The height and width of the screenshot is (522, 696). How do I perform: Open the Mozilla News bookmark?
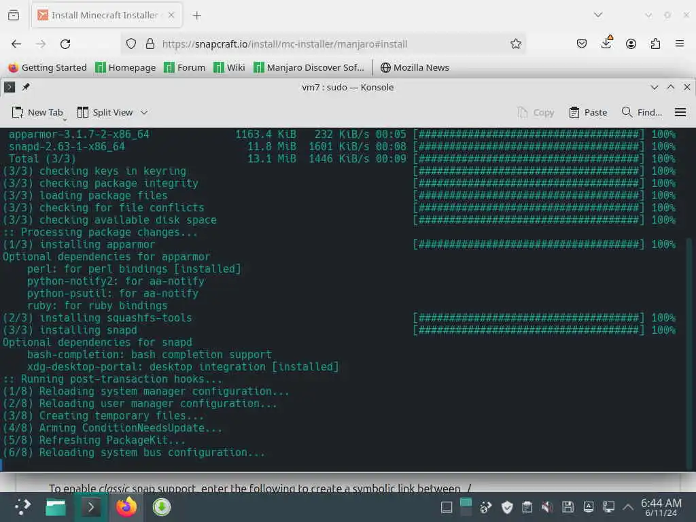[x=415, y=67]
